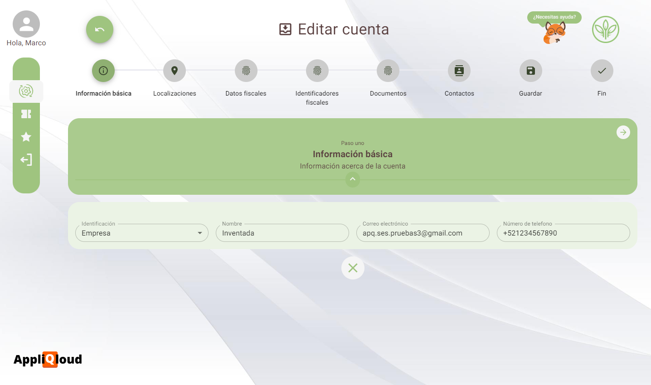Click the Correo electrónico input field
This screenshot has width=651, height=385.
(423, 233)
